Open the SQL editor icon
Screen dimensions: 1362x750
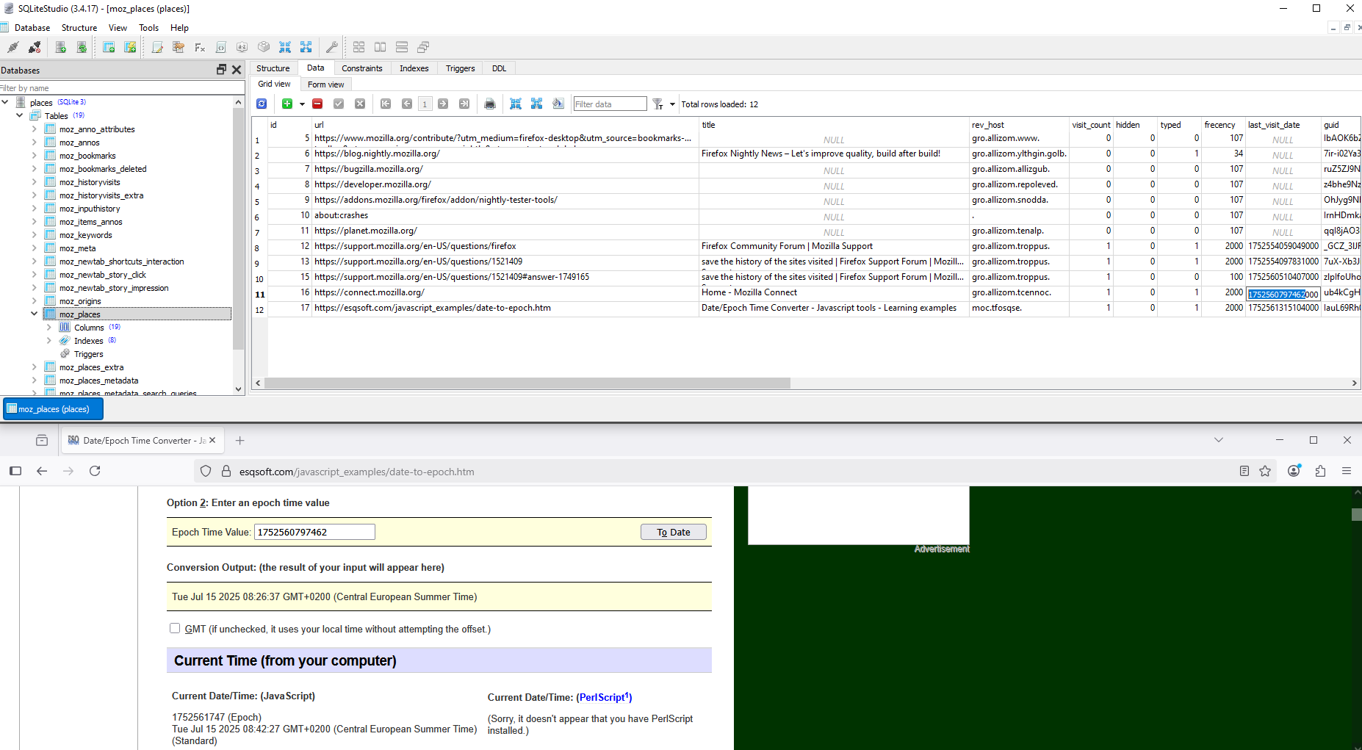click(157, 47)
